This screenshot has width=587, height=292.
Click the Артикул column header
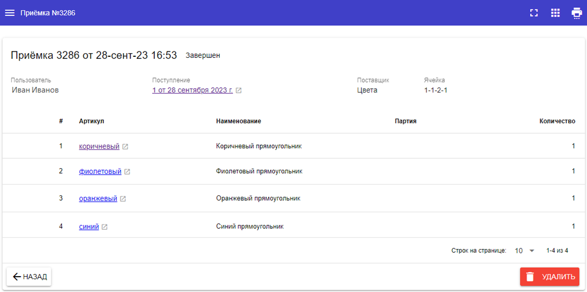click(x=91, y=121)
